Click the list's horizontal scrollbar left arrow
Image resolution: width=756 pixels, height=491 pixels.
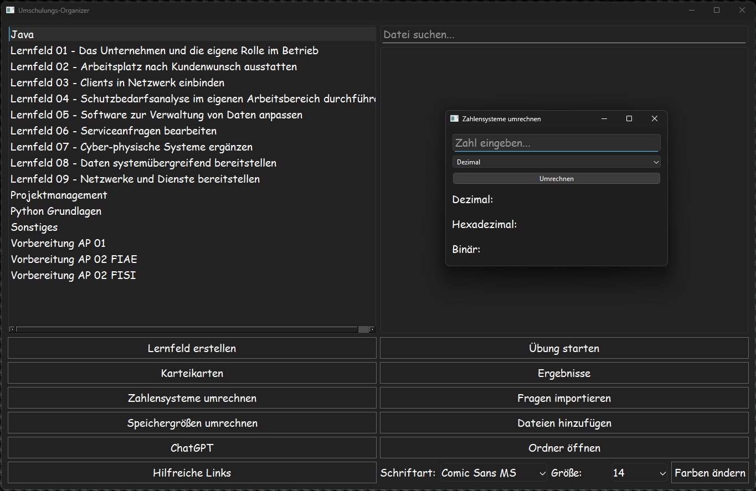click(x=12, y=329)
